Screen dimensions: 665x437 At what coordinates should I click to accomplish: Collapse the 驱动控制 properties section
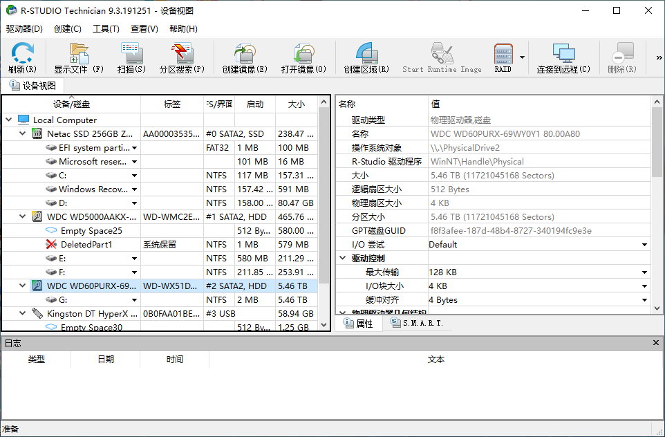[x=343, y=258]
